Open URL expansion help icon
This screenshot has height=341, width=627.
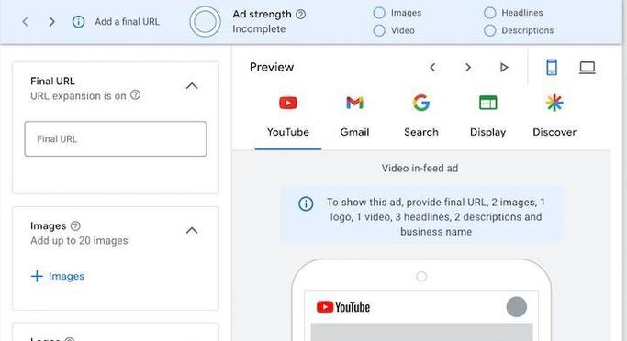[136, 95]
